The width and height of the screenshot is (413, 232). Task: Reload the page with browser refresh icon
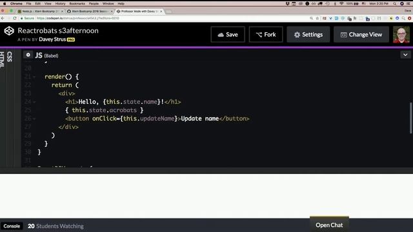pos(15,18)
